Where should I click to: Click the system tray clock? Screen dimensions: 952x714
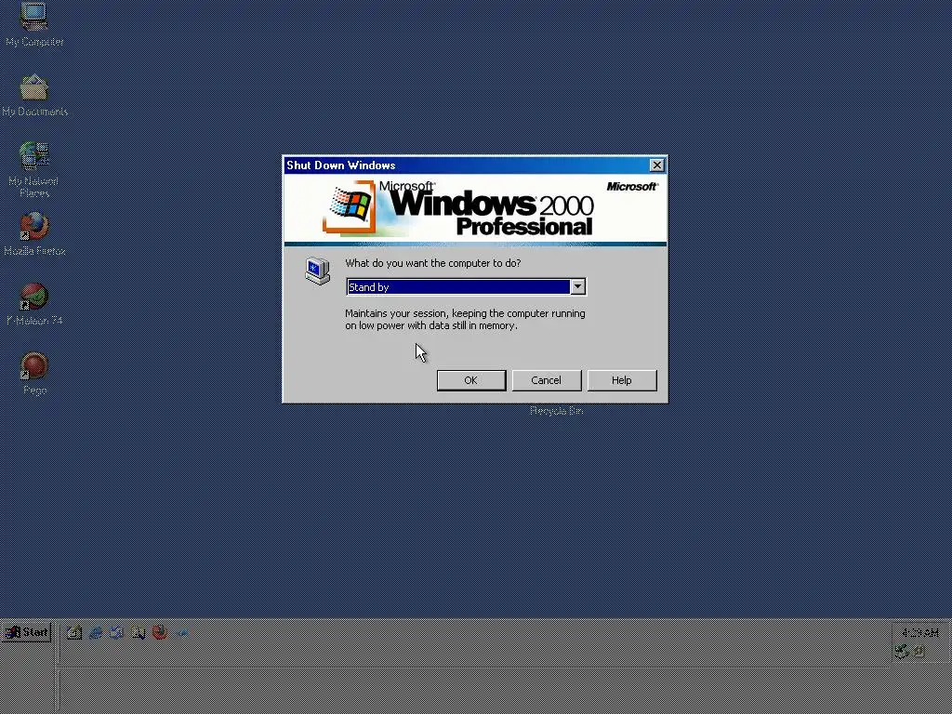919,633
